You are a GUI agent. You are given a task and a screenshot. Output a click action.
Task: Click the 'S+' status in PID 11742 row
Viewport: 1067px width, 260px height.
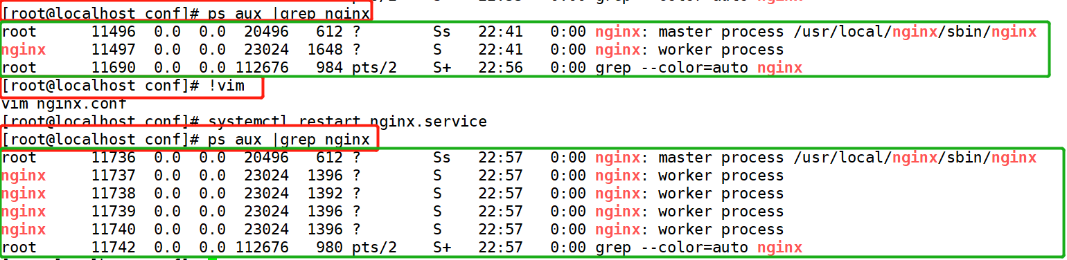[441, 248]
